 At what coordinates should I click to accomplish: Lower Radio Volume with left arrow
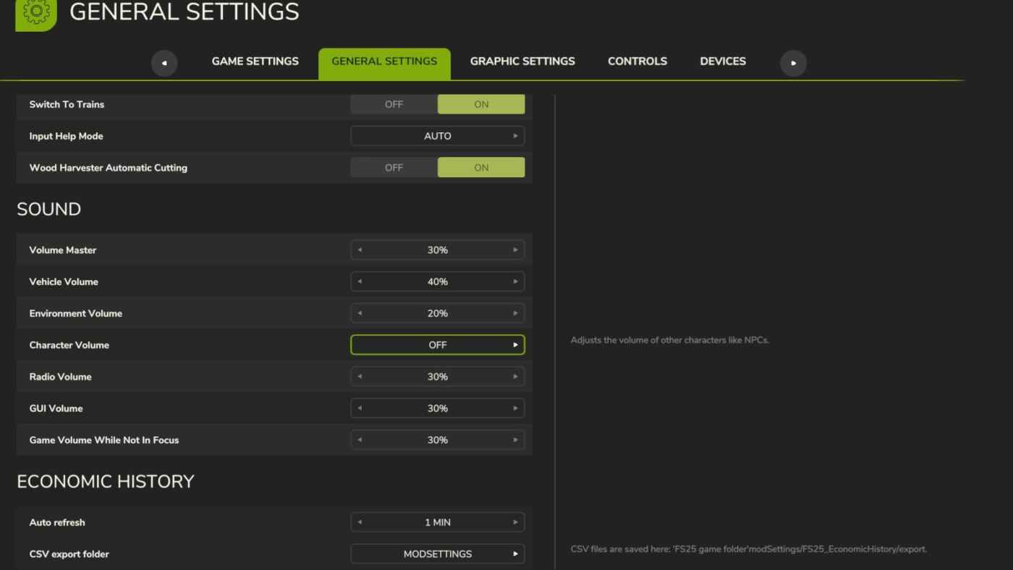360,377
